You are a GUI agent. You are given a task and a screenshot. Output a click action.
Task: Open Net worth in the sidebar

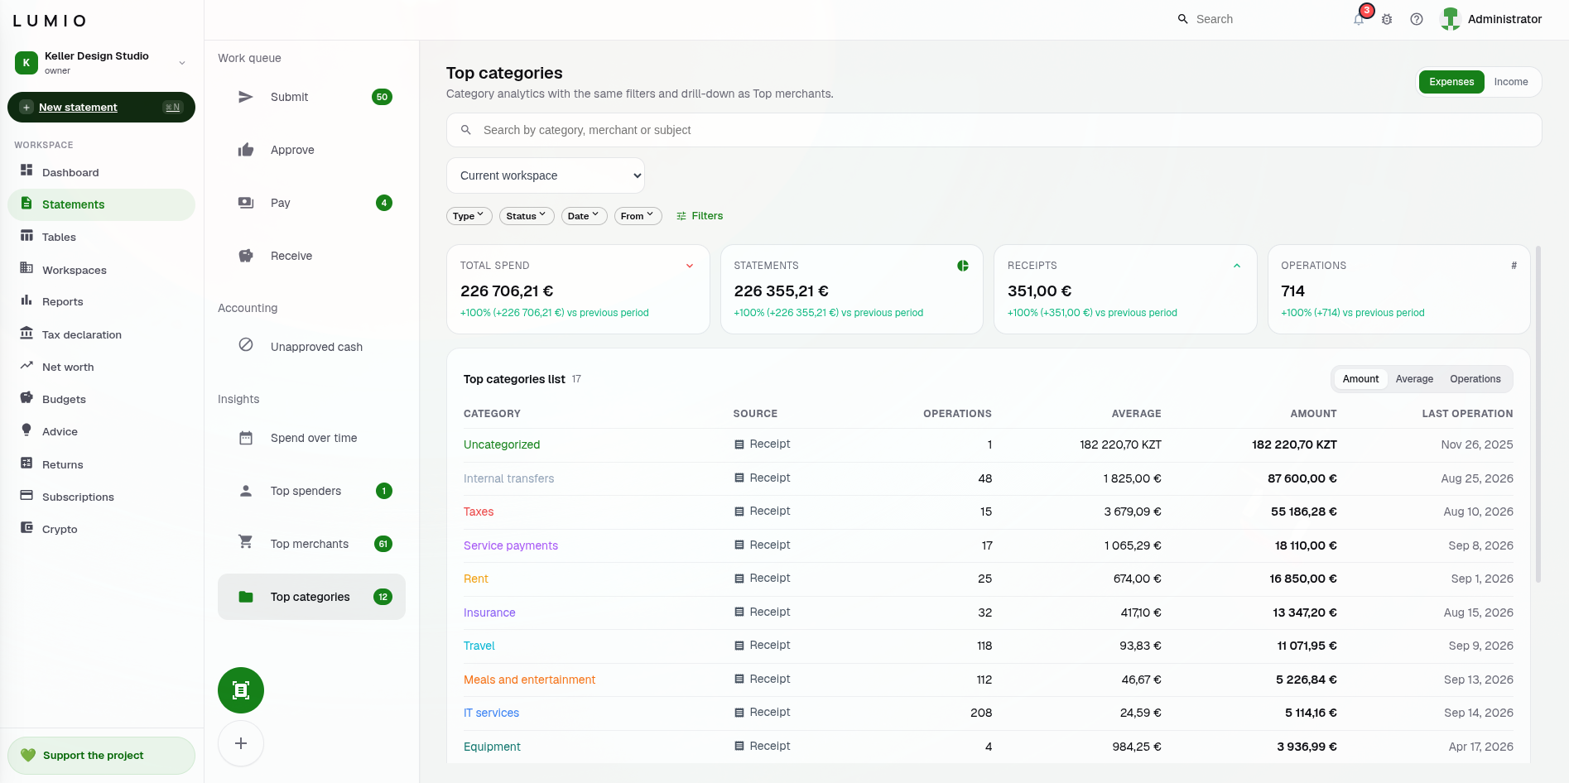pos(102,367)
